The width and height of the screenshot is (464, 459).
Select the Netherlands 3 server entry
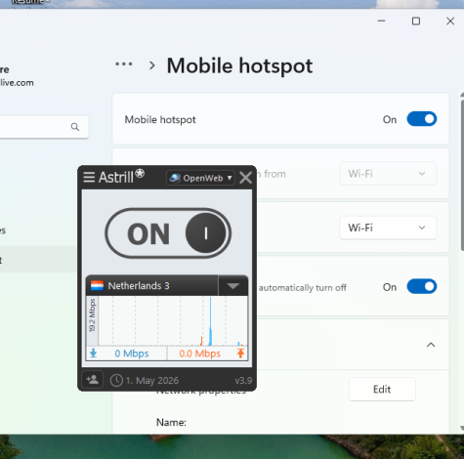pyautogui.click(x=152, y=286)
